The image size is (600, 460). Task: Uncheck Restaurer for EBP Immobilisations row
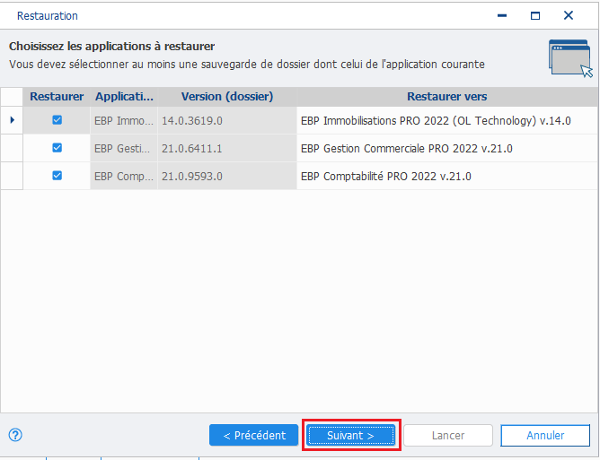point(57,120)
